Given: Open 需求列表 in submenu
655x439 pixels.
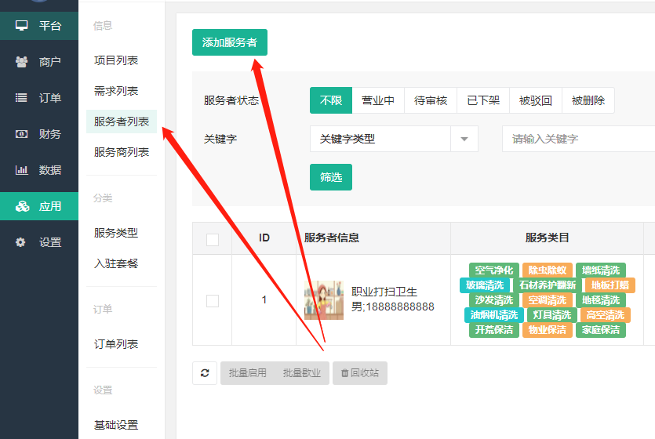Looking at the screenshot, I should [x=116, y=91].
